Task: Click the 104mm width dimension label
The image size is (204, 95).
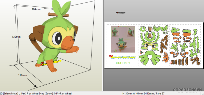Action: click(36, 9)
